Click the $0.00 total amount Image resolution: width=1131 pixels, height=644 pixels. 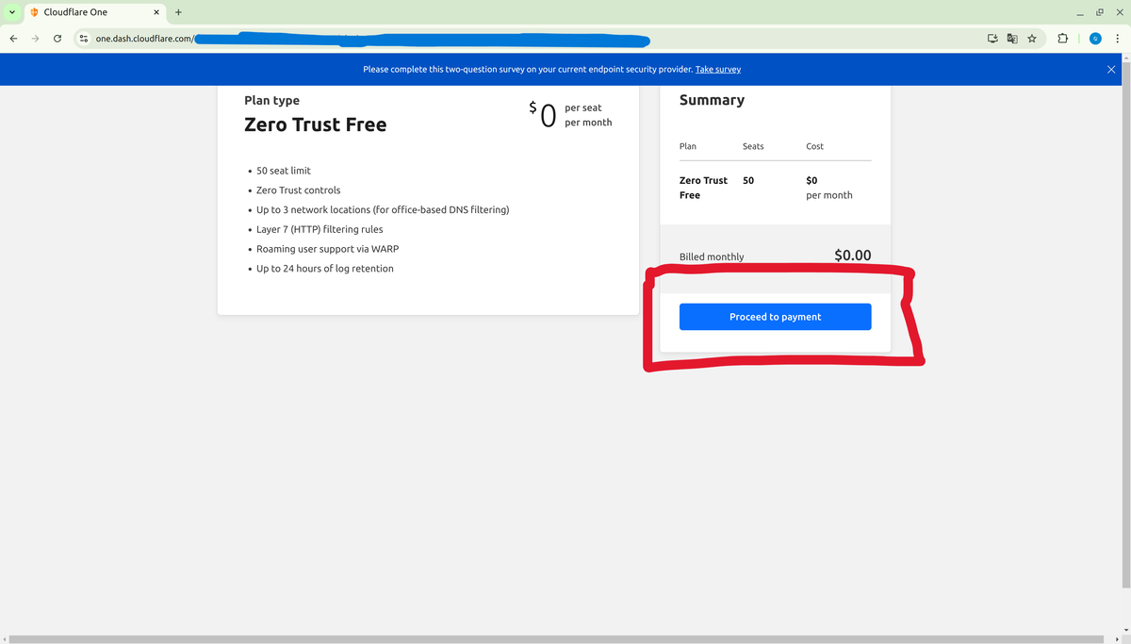pyautogui.click(x=853, y=255)
